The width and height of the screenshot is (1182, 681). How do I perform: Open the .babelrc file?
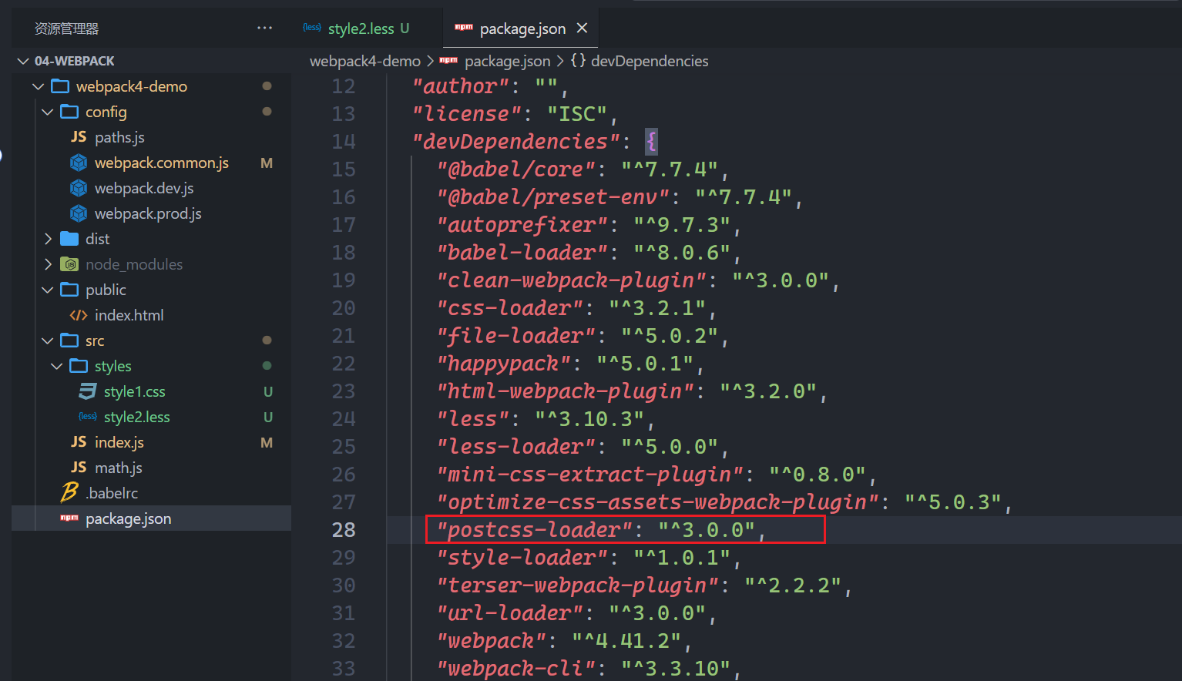tap(112, 493)
